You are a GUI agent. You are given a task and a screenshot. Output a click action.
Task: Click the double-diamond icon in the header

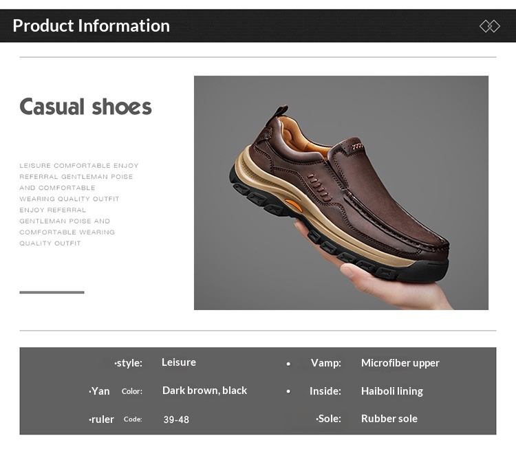click(x=489, y=26)
